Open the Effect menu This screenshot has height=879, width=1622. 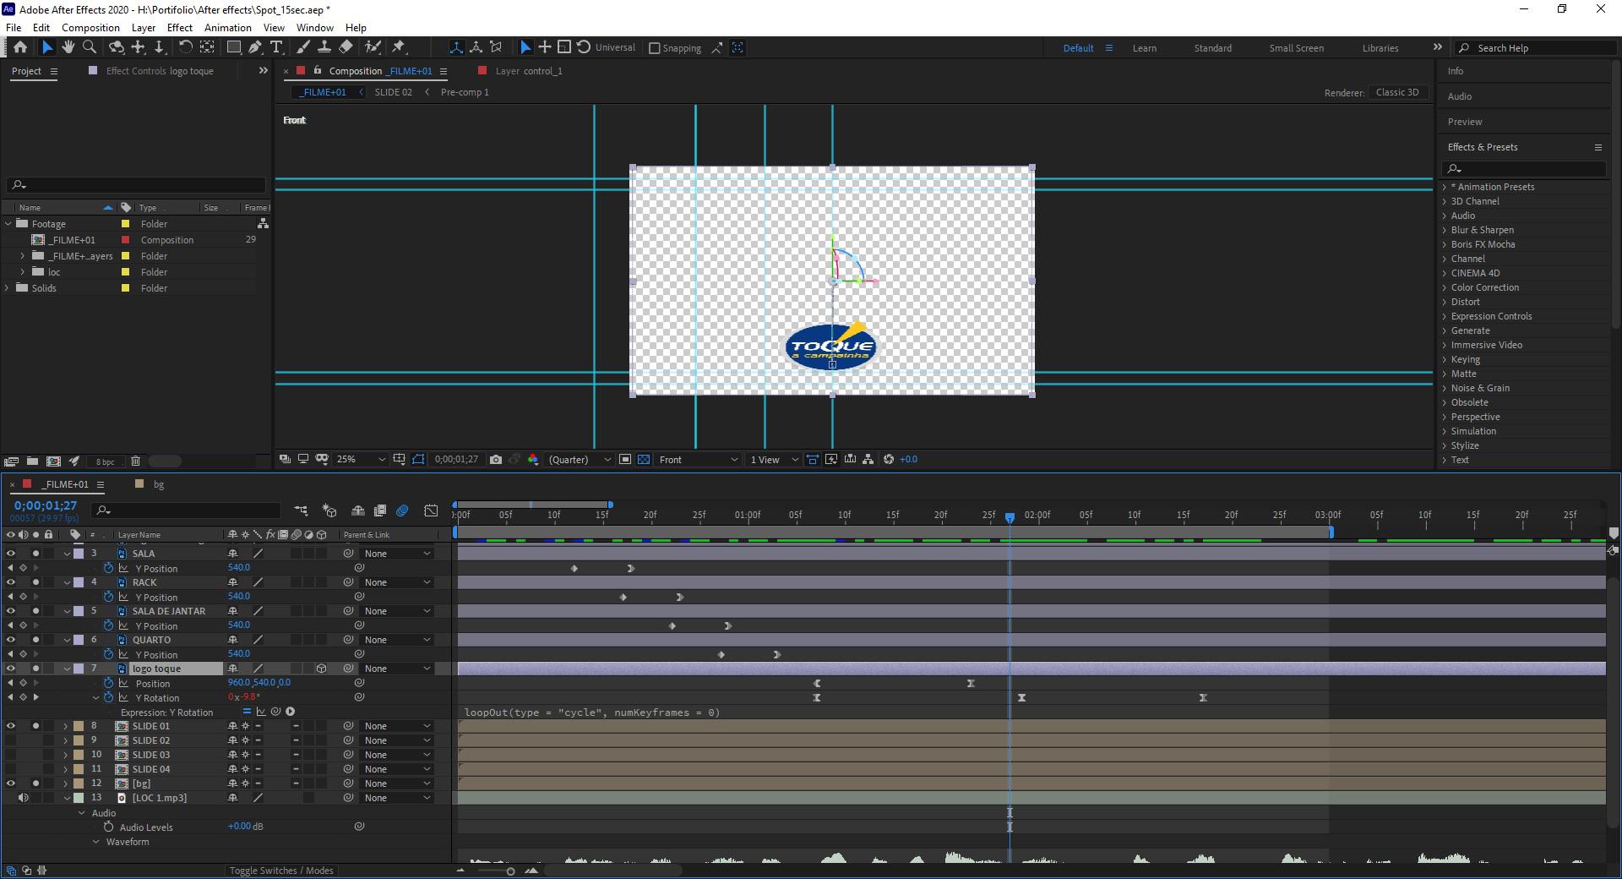pos(180,28)
